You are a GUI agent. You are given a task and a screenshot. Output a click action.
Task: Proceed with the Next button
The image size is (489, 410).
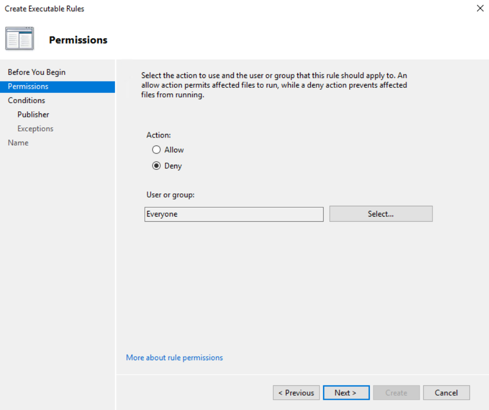click(x=346, y=393)
